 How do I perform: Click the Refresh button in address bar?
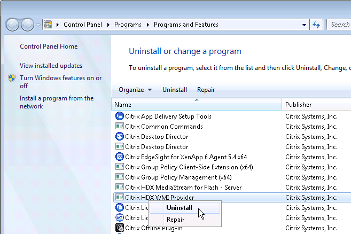point(316,25)
